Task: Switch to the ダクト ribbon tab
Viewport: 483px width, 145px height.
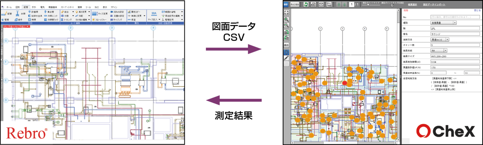Action: (34, 7)
